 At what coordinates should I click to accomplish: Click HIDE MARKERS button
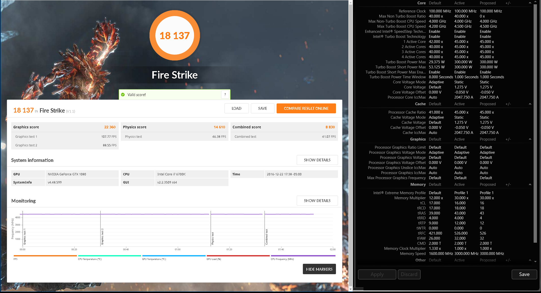(319, 269)
